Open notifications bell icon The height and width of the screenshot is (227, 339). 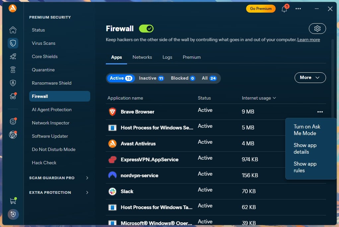tap(284, 9)
